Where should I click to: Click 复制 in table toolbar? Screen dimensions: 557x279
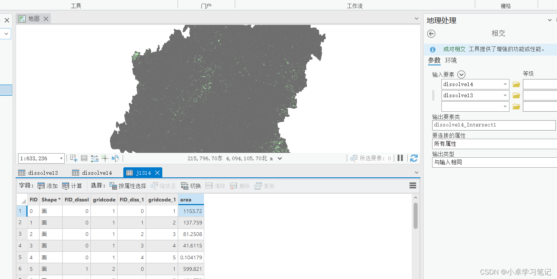coord(264,186)
